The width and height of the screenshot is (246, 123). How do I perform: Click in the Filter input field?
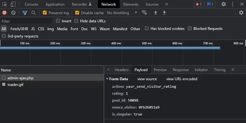click(26, 21)
